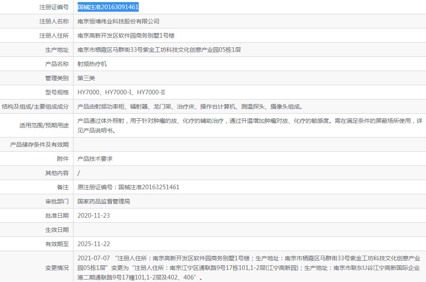Click the 生产地址 label
This screenshot has width=426, height=282.
[x=57, y=50]
